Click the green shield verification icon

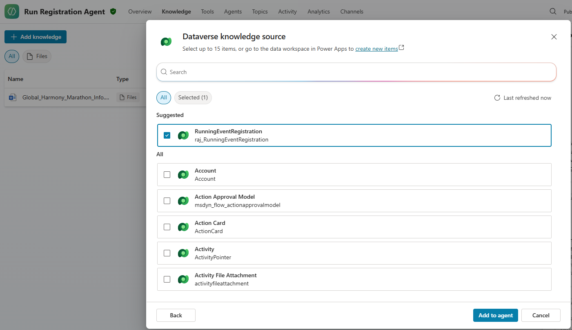(x=113, y=11)
